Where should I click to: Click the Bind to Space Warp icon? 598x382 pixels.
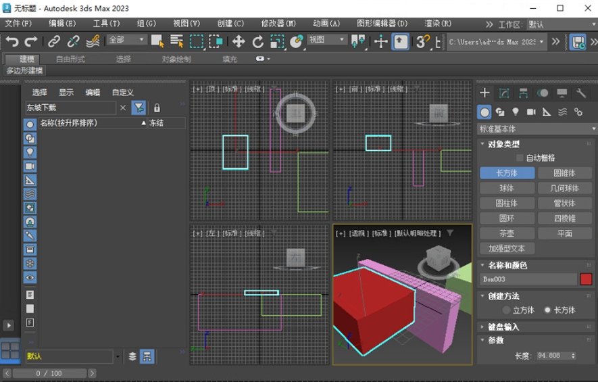[93, 41]
